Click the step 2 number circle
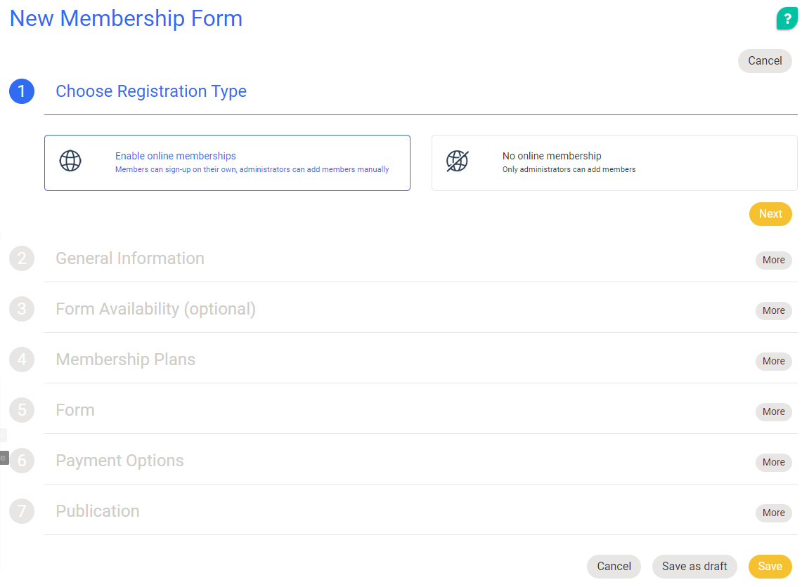802x587 pixels. [22, 258]
